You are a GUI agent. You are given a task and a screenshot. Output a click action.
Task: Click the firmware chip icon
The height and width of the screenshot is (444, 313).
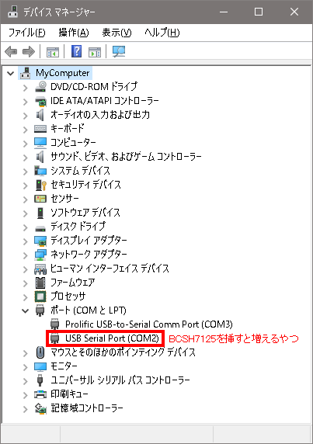[40, 283]
